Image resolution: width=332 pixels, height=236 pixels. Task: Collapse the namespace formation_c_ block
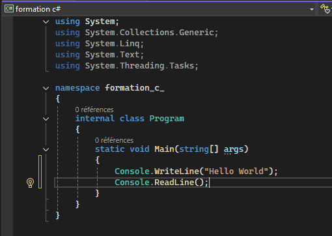[46, 88]
